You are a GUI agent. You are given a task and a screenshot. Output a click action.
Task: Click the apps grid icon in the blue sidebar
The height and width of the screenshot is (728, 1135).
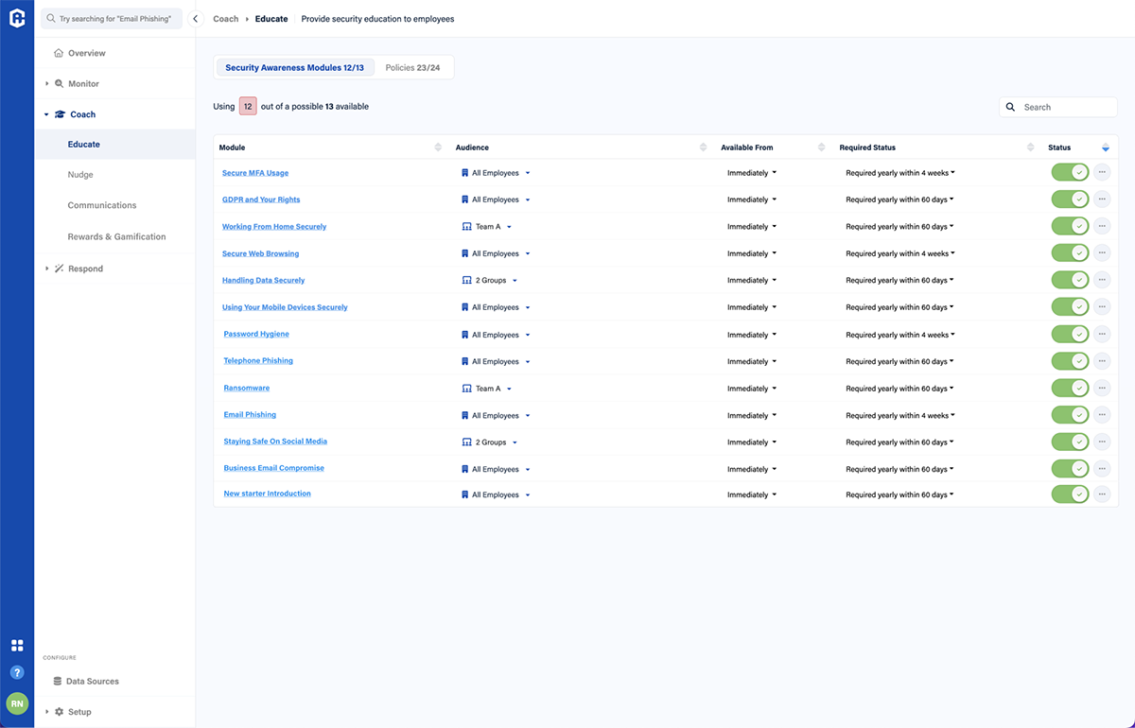pos(17,645)
